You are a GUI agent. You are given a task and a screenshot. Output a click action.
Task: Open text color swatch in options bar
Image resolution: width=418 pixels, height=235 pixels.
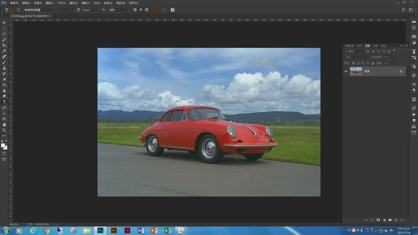[x=155, y=10]
